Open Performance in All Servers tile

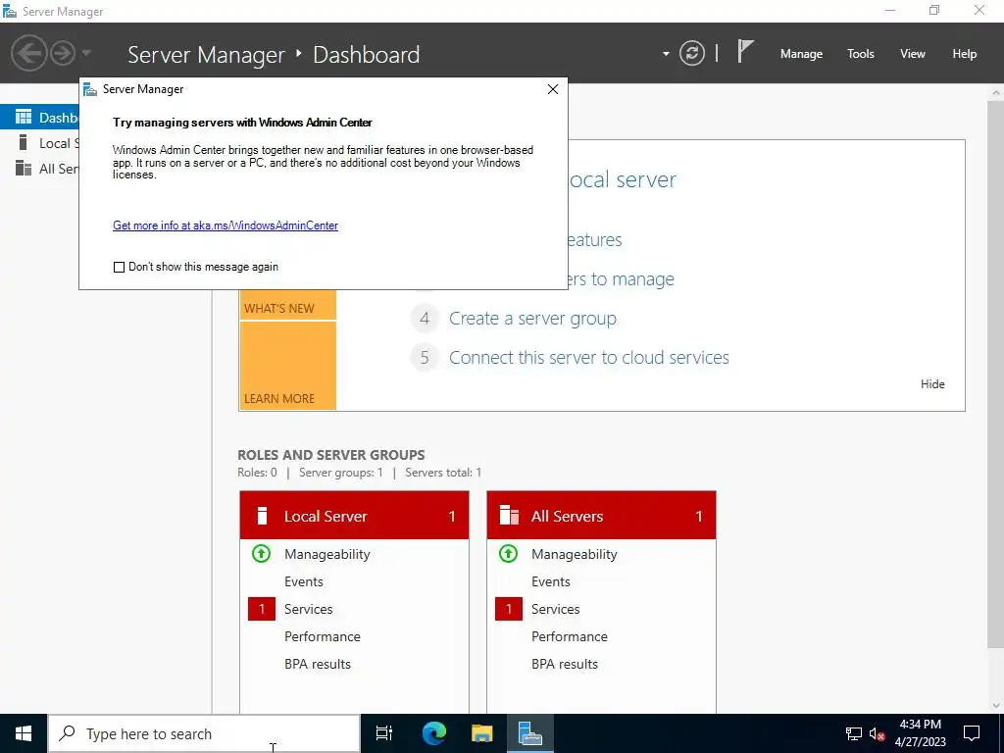570,636
